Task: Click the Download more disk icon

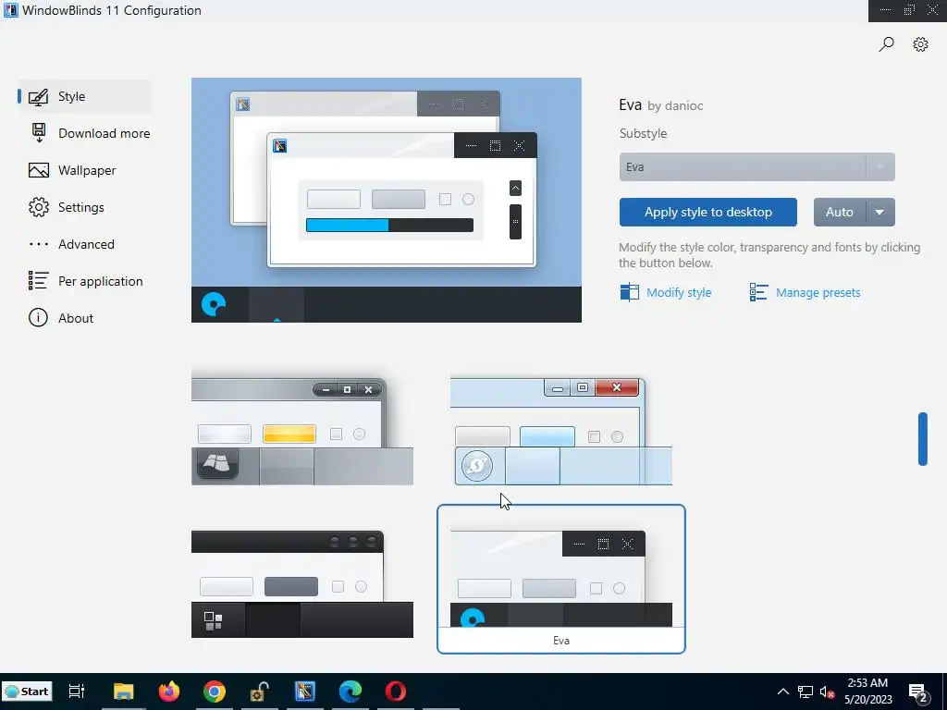Action: point(39,133)
